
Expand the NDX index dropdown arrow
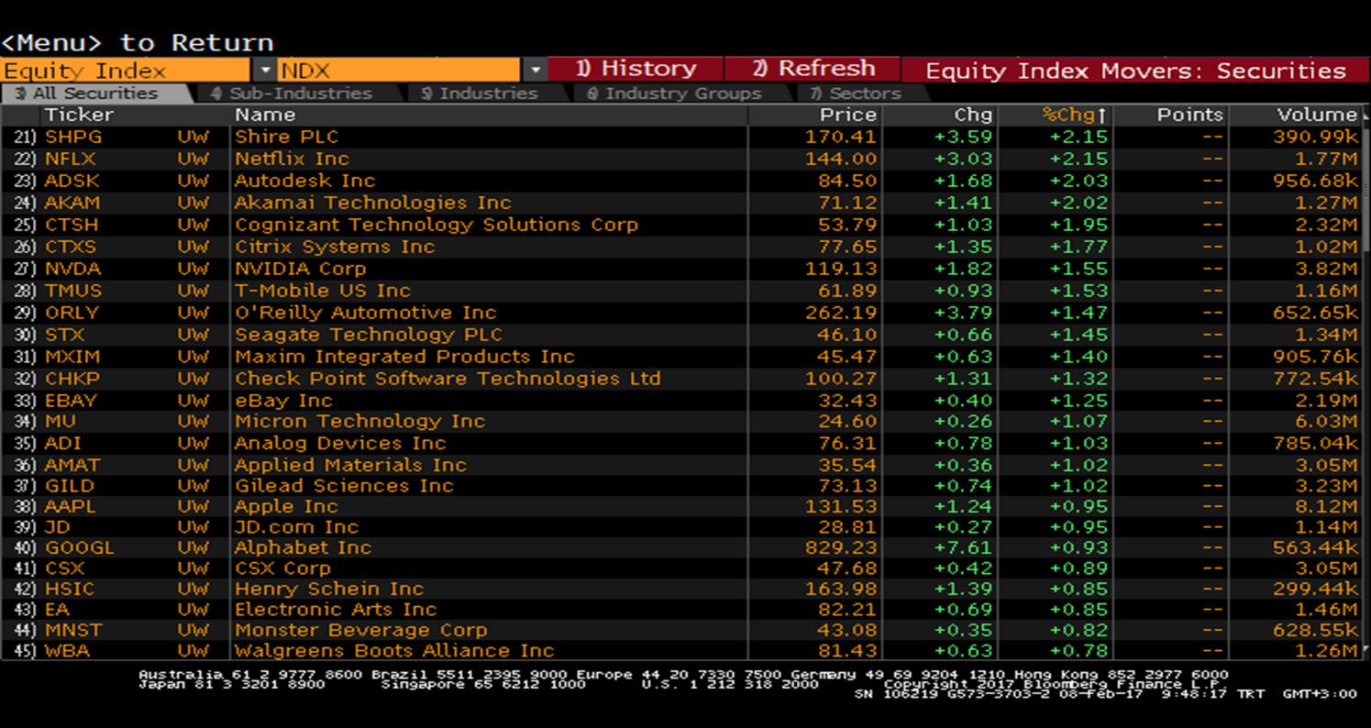pyautogui.click(x=536, y=71)
